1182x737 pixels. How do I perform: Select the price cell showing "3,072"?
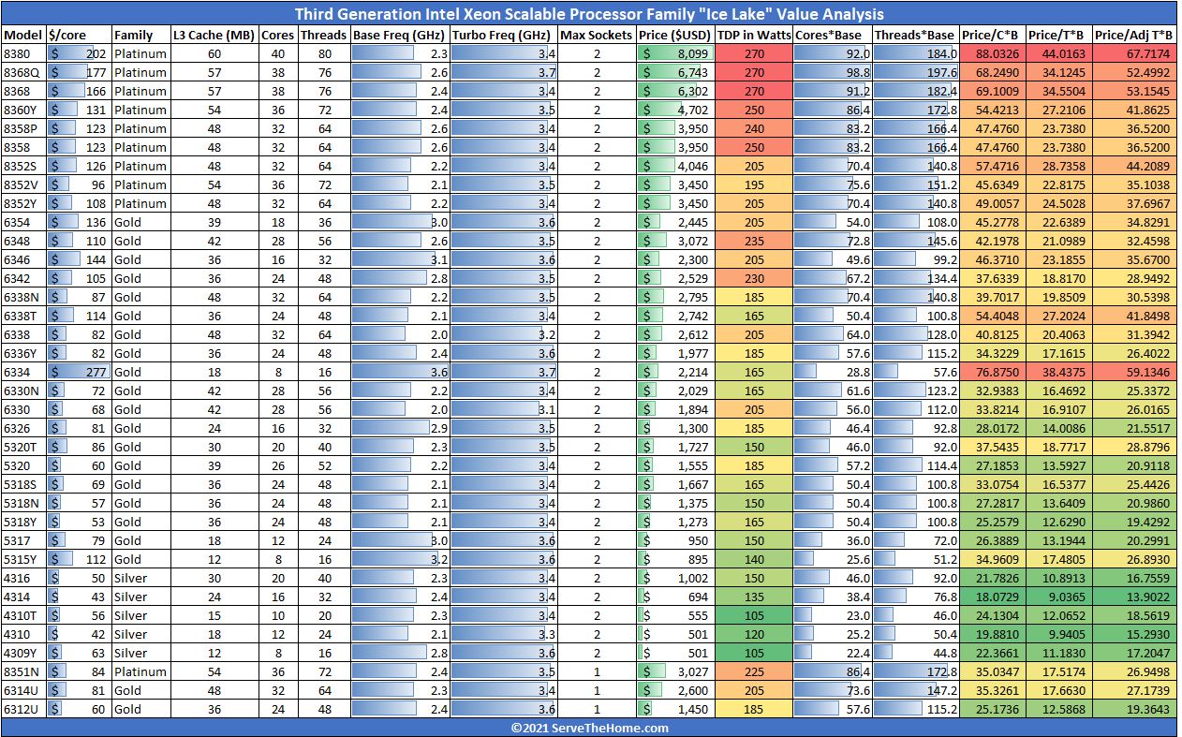coord(675,241)
